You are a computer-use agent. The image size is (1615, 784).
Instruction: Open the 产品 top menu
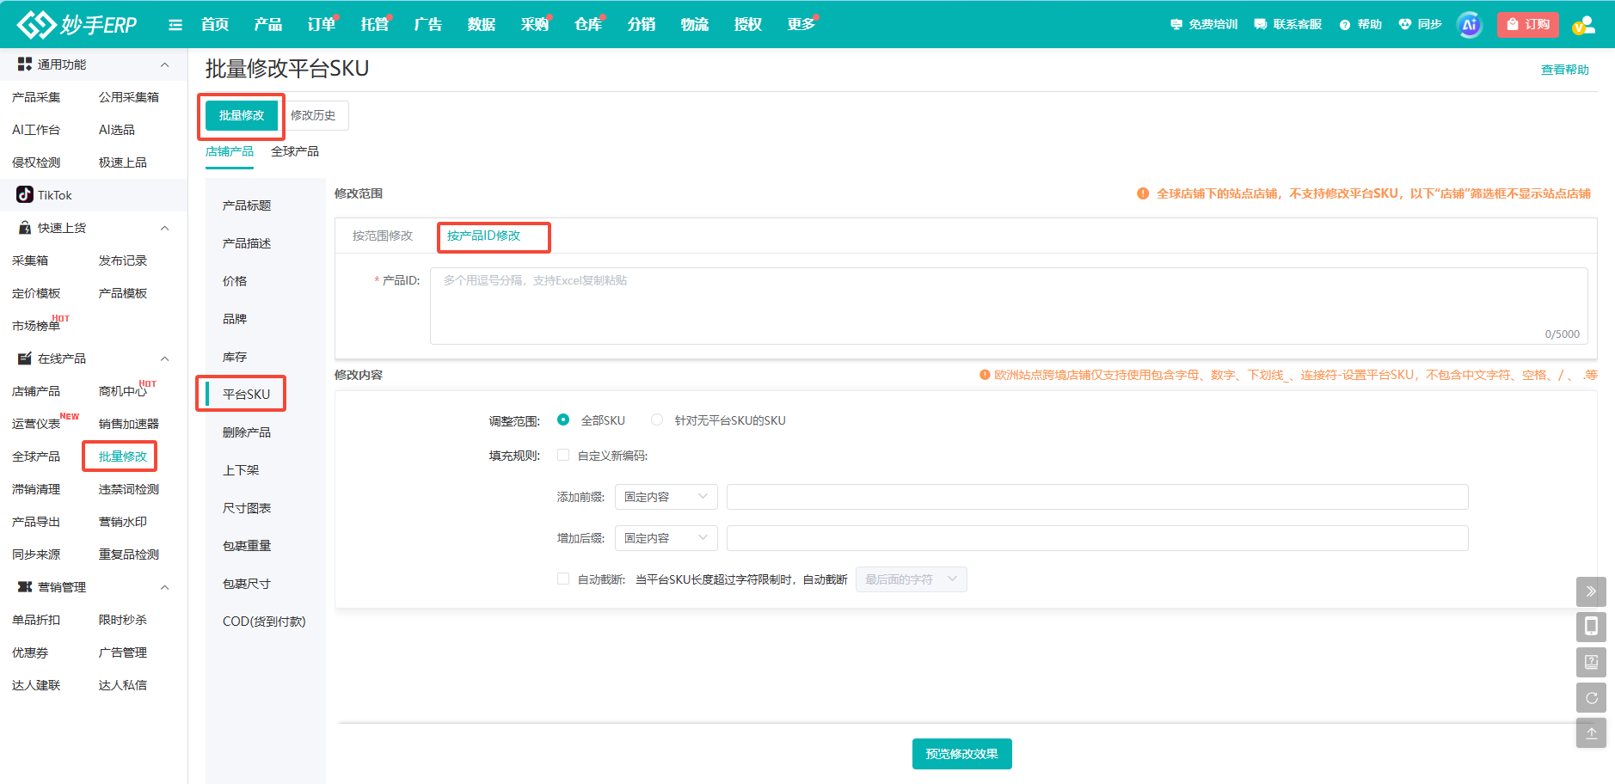[268, 25]
